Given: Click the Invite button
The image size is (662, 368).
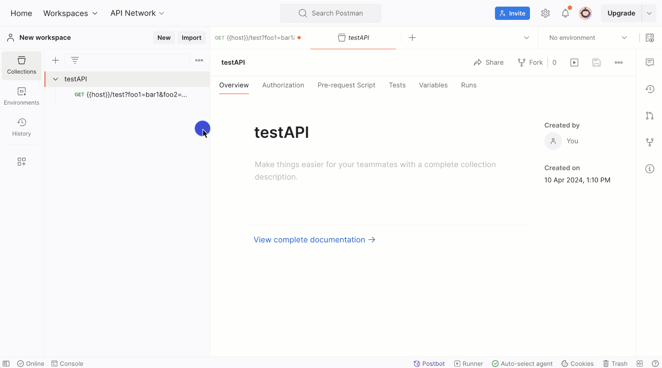Looking at the screenshot, I should pos(512,13).
